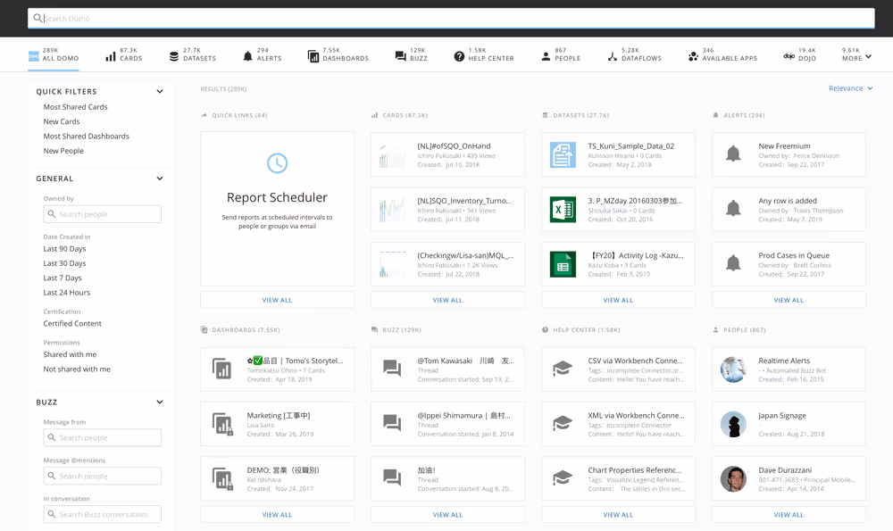The width and height of the screenshot is (893, 531).
Task: Click the Message from search people field
Action: [x=103, y=437]
